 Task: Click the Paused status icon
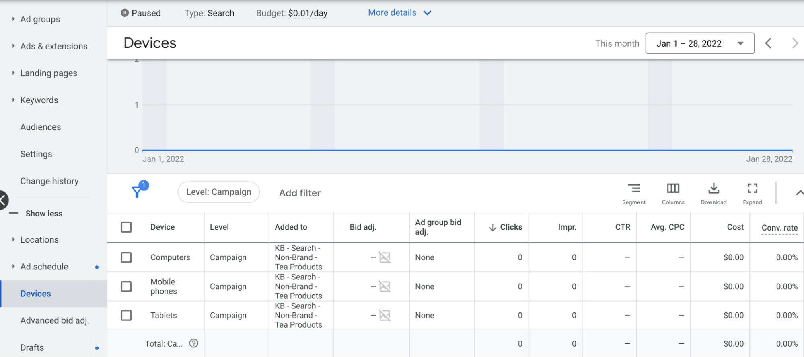click(x=125, y=13)
